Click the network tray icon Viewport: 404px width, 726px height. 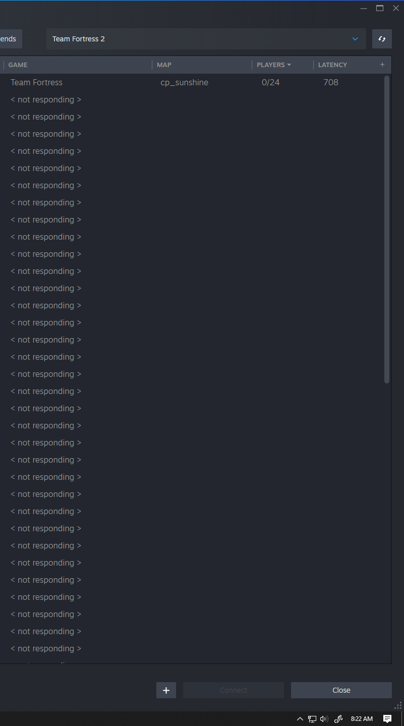[x=312, y=719]
